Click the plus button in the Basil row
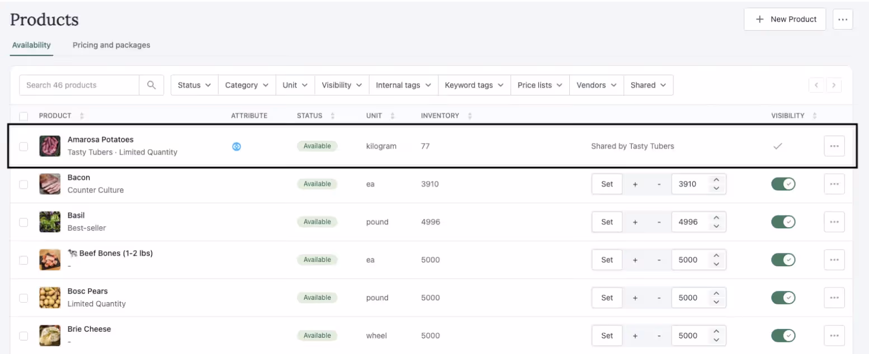Screen dimensions: 869x354 point(635,222)
